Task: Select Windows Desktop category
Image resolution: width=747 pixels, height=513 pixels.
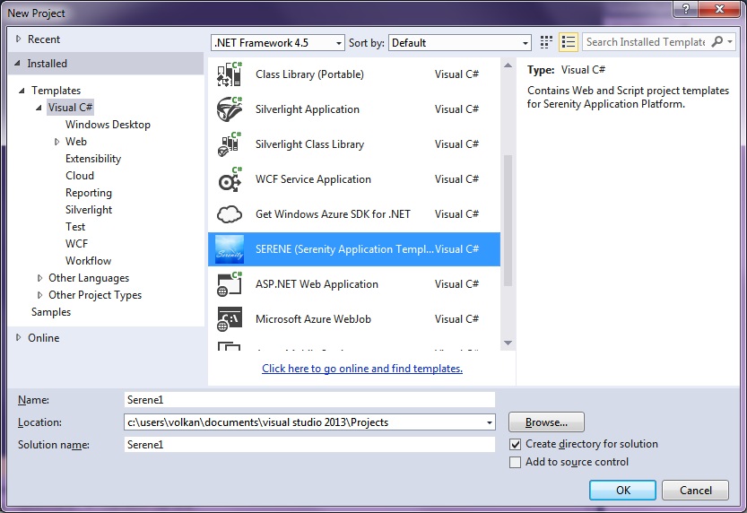Action: point(108,125)
